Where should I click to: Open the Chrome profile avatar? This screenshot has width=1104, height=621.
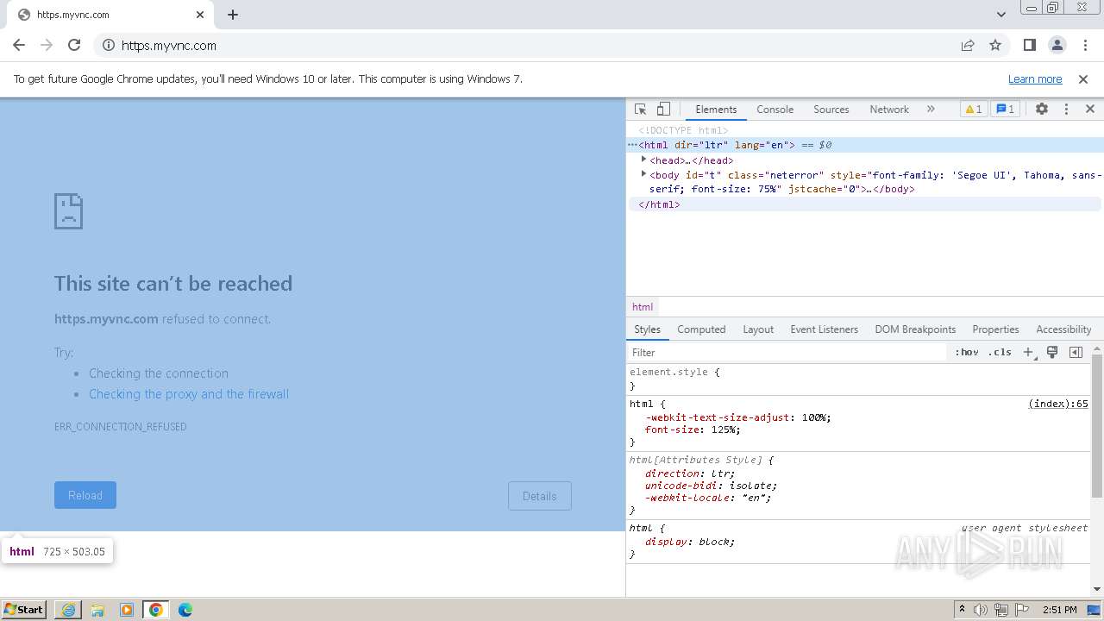coord(1057,46)
